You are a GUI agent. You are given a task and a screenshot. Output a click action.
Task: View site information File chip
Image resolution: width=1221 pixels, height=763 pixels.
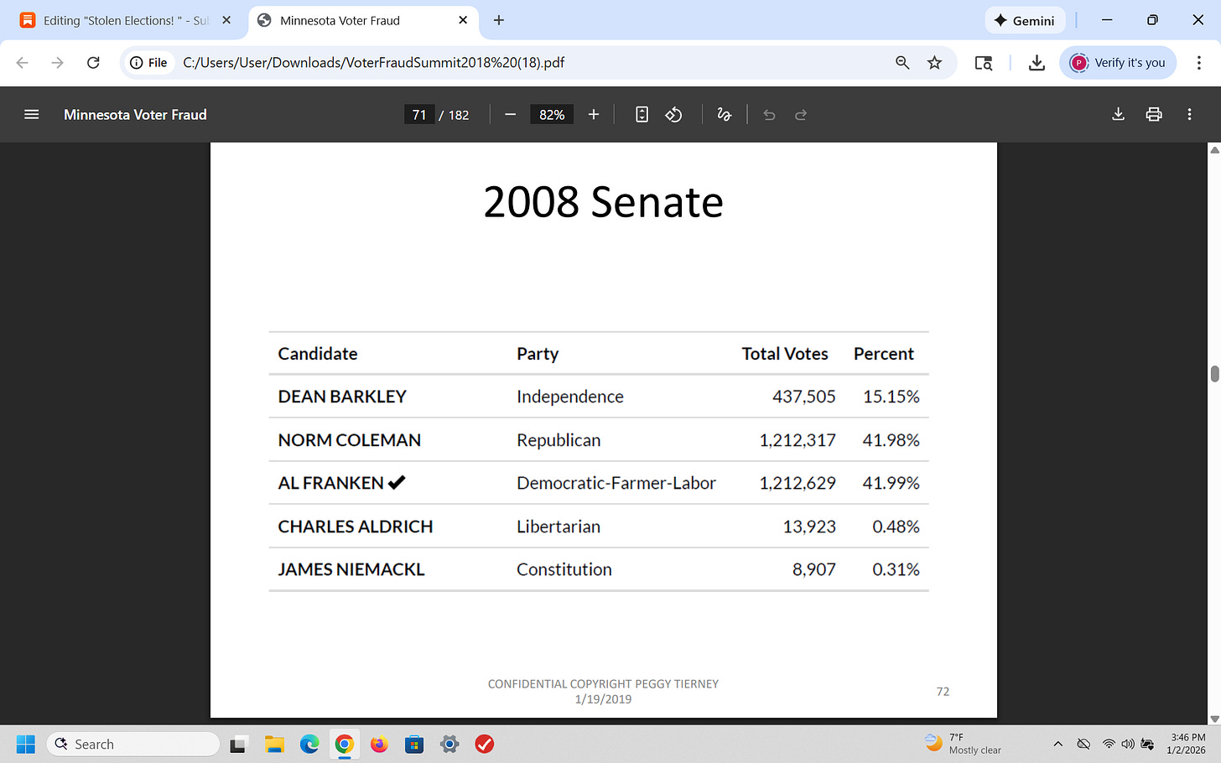149,63
